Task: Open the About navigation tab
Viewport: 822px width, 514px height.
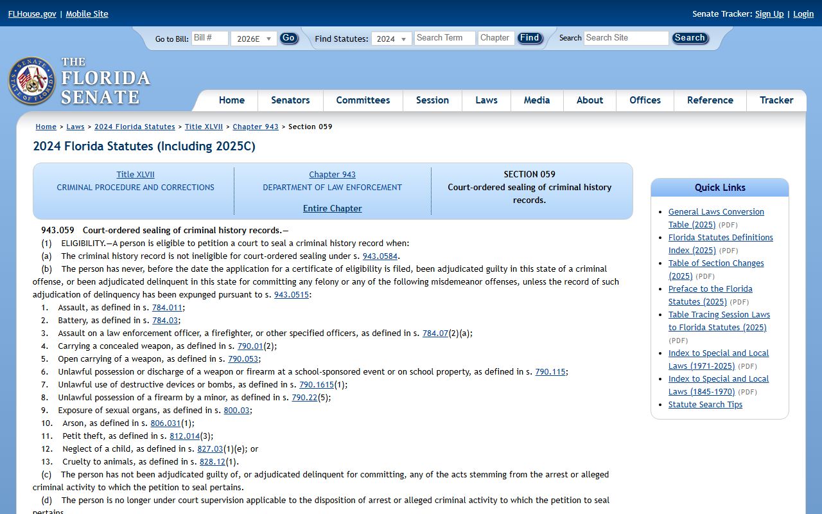Action: 590,100
